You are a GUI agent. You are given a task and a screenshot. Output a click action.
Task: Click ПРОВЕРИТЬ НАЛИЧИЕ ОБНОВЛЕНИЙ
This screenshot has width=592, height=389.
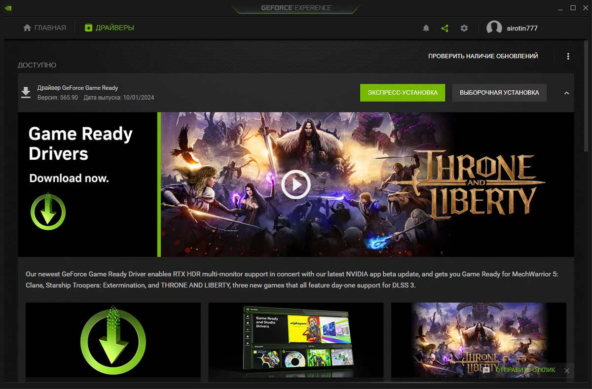pos(483,56)
